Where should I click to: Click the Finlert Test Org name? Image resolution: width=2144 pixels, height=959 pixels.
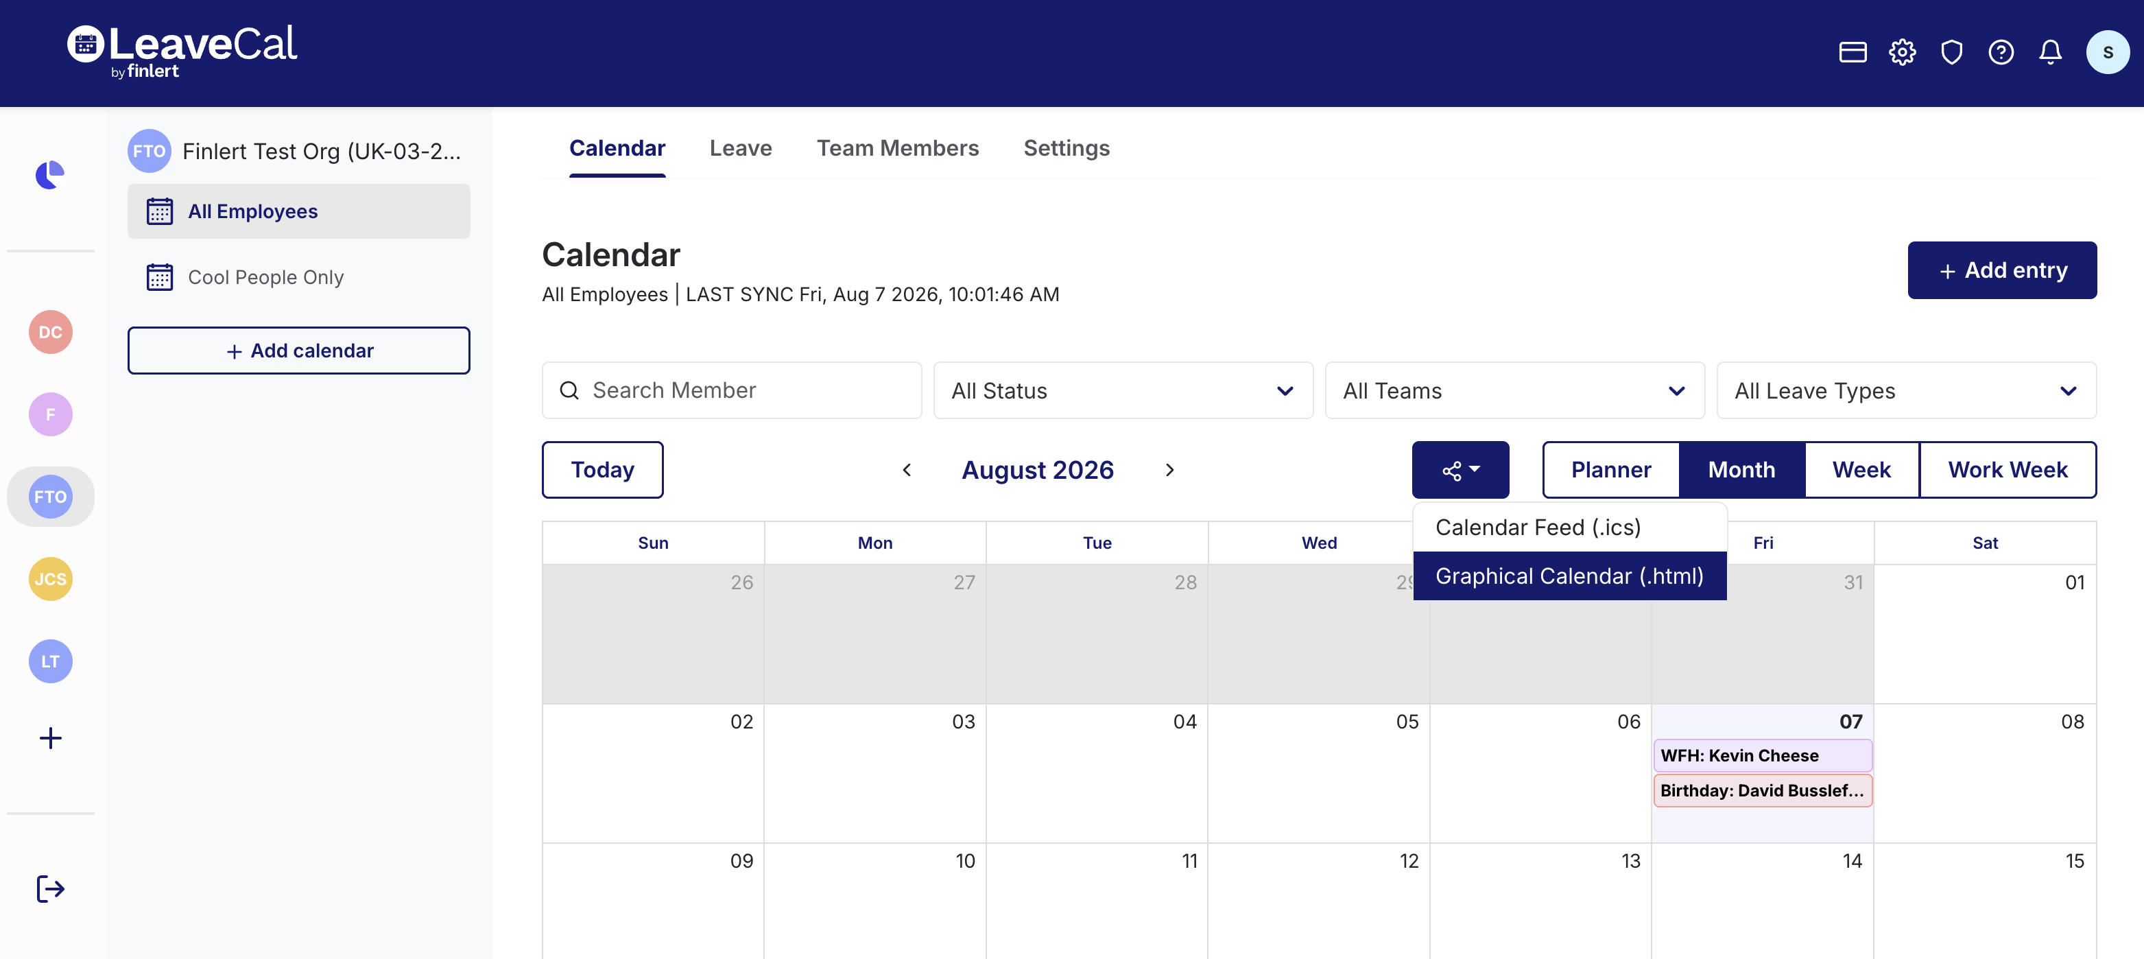(x=321, y=152)
